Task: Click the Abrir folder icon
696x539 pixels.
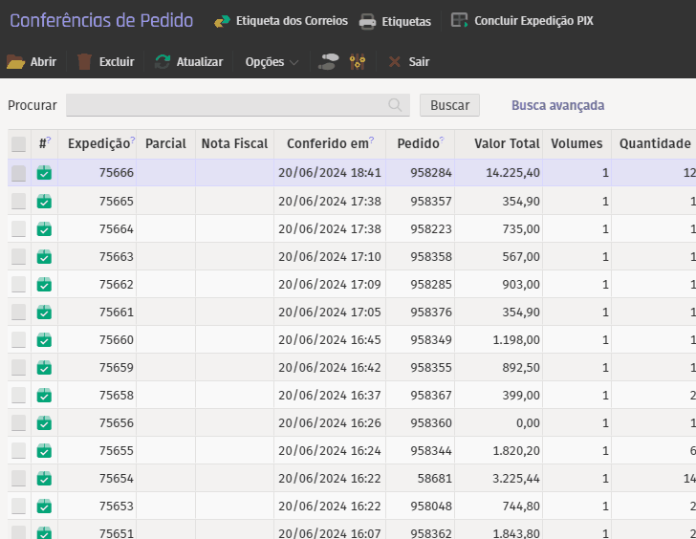Action: pyautogui.click(x=15, y=62)
